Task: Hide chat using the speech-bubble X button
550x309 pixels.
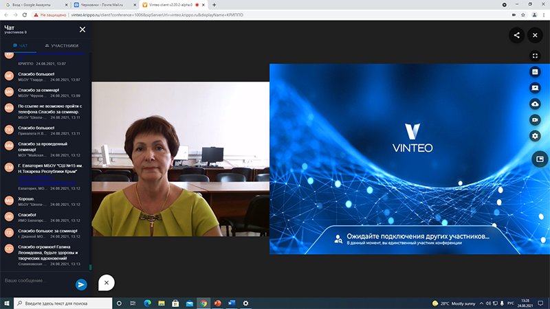Action: point(107,283)
